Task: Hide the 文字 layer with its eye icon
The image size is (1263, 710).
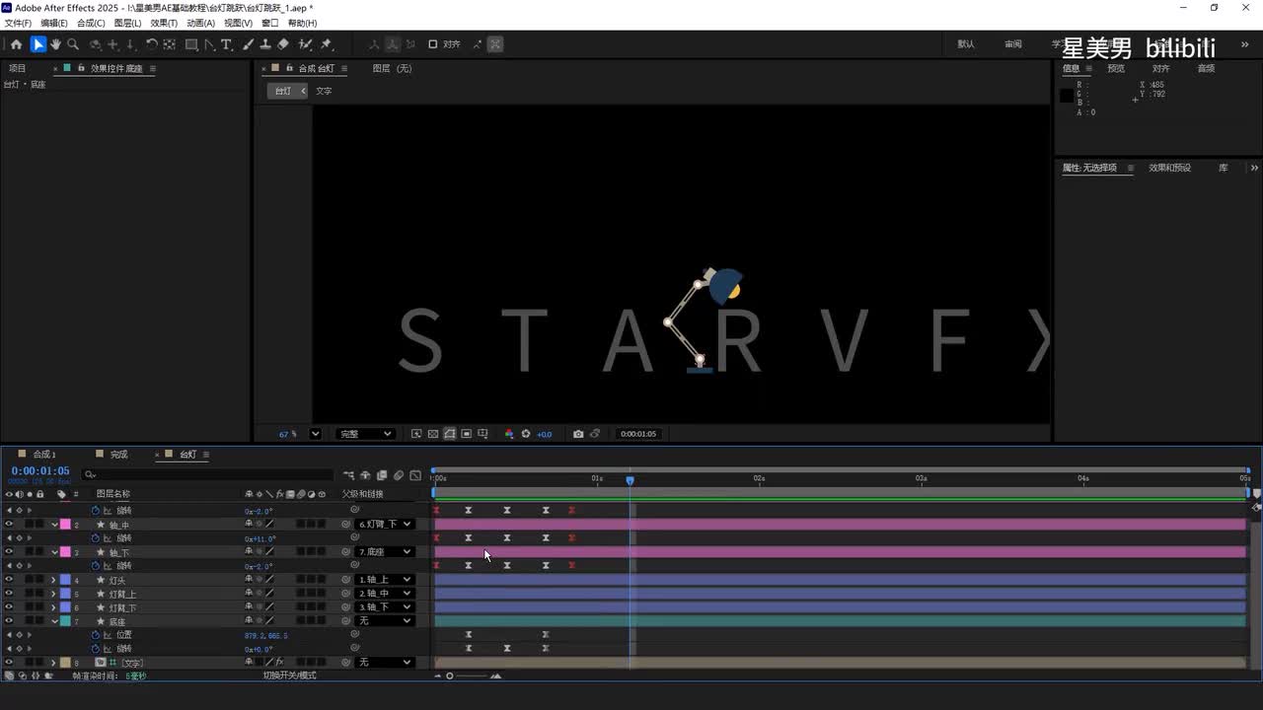Action: (x=9, y=663)
